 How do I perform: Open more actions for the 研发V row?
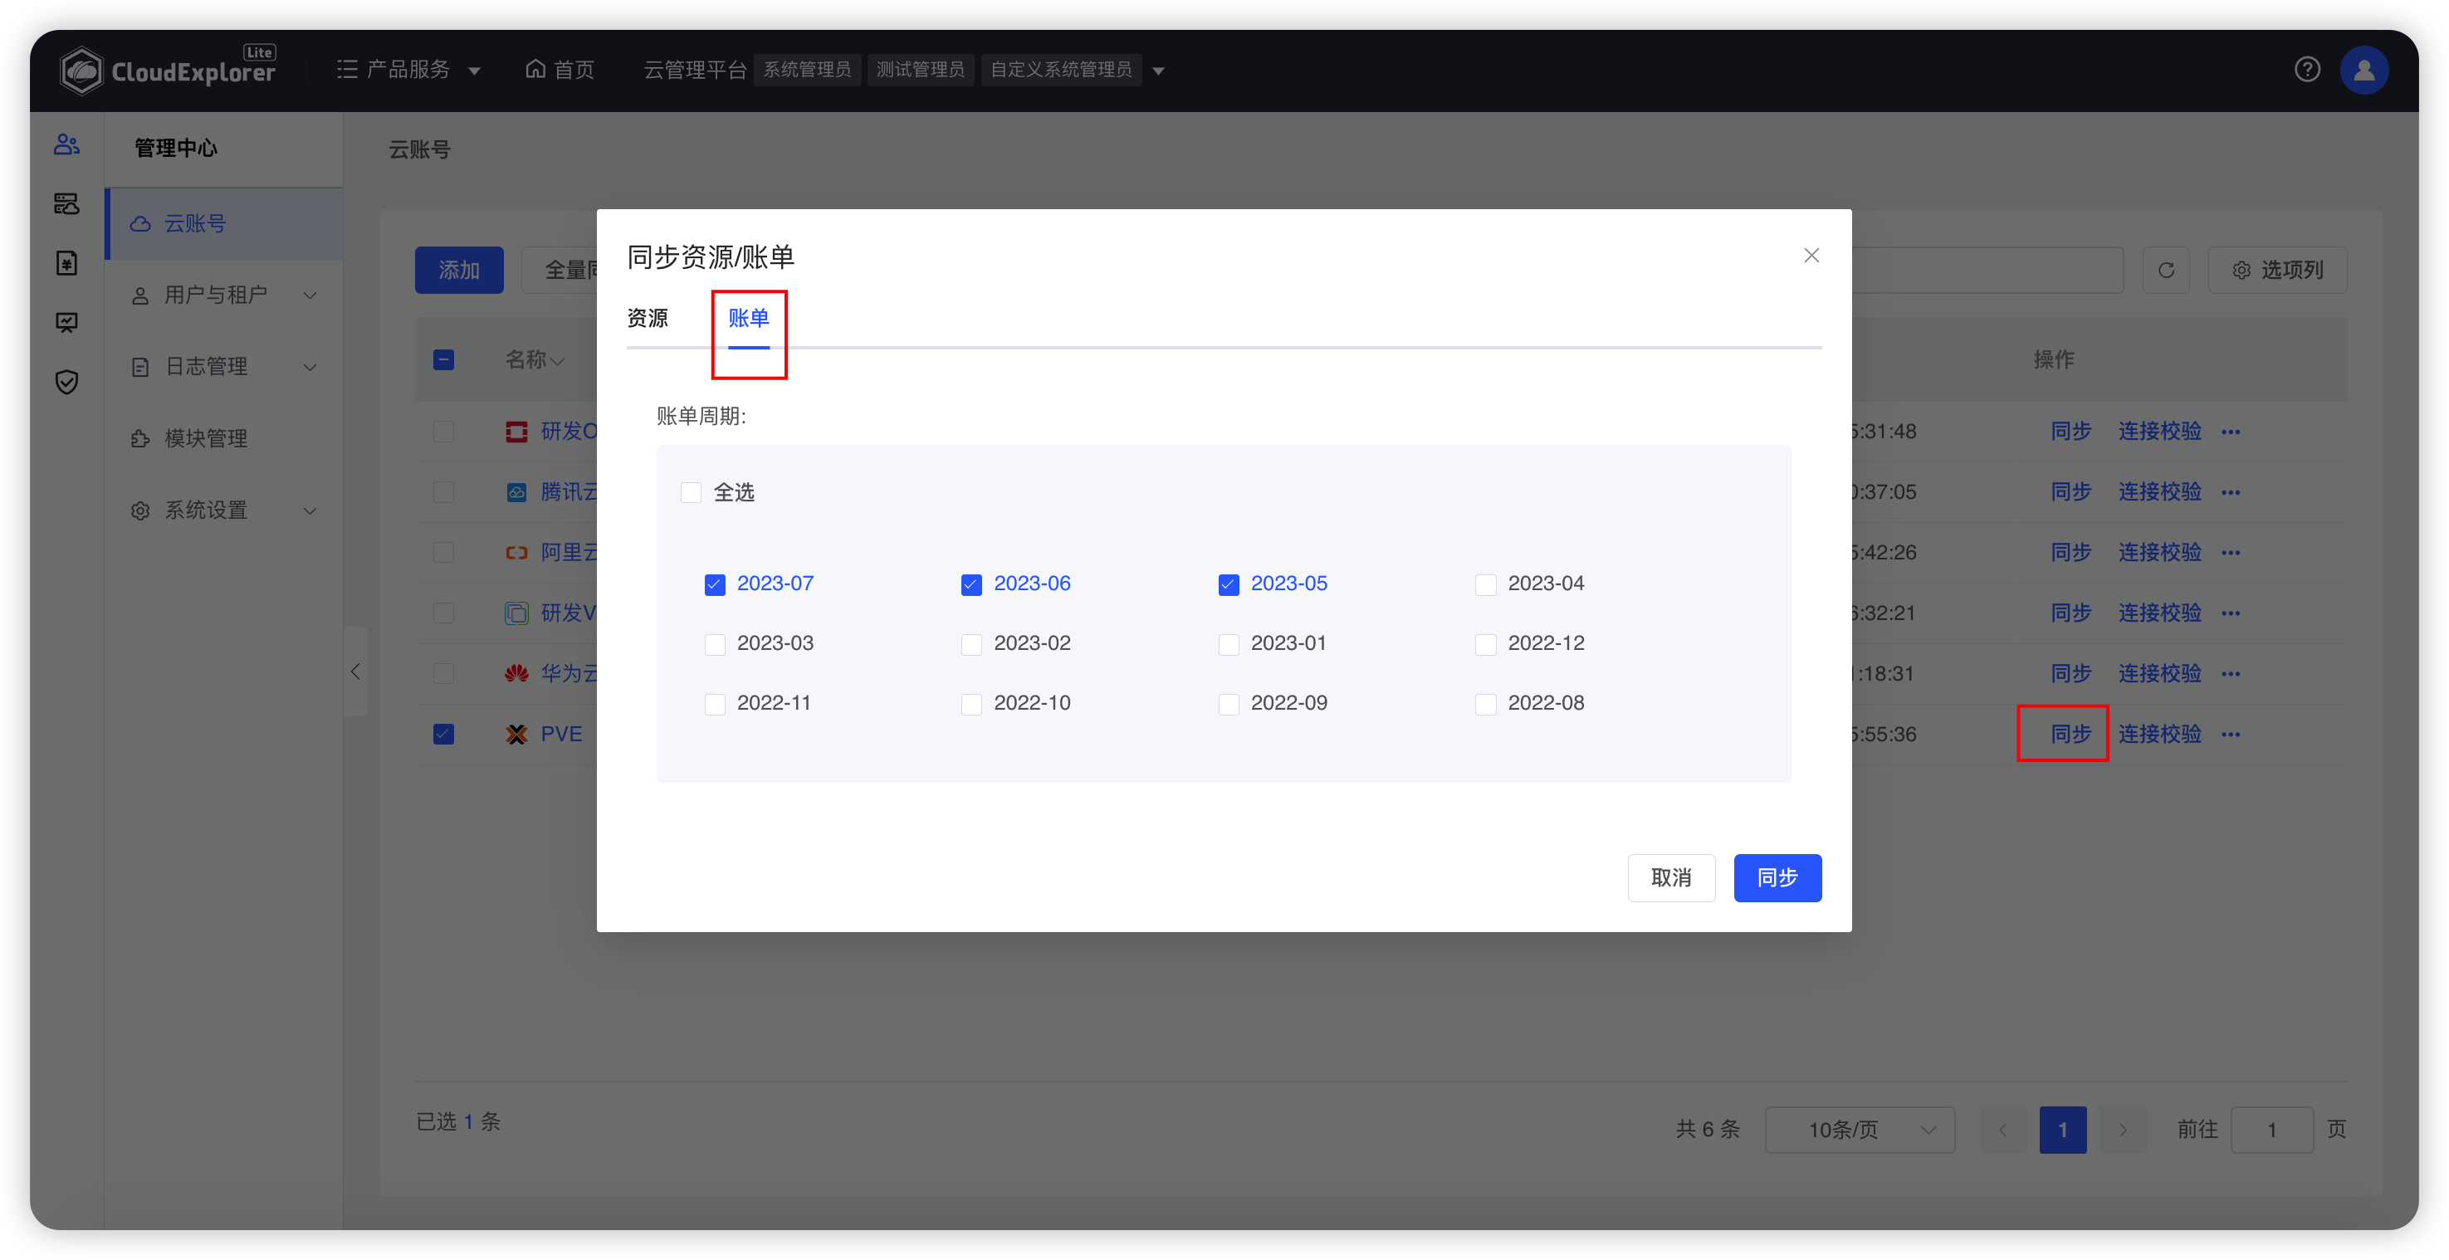[2231, 614]
